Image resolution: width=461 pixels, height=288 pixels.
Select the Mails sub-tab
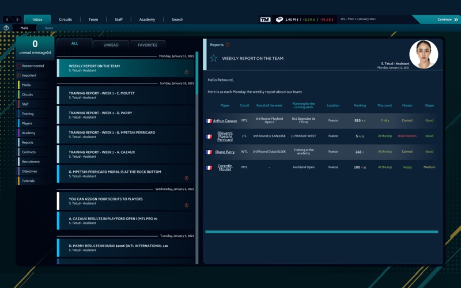(x=24, y=28)
